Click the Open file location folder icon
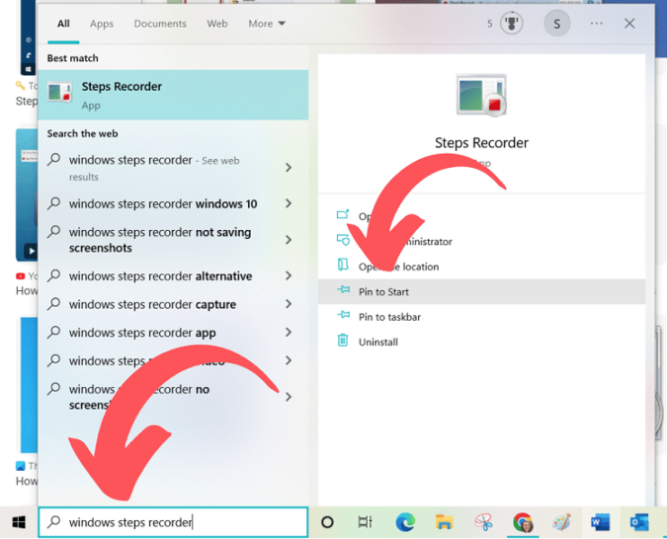This screenshot has width=667, height=539. tap(343, 265)
